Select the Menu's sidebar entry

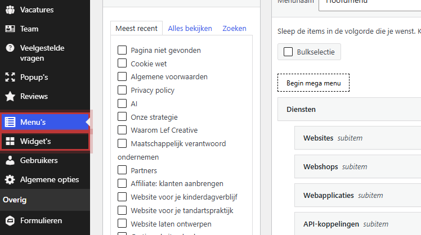[45, 122]
